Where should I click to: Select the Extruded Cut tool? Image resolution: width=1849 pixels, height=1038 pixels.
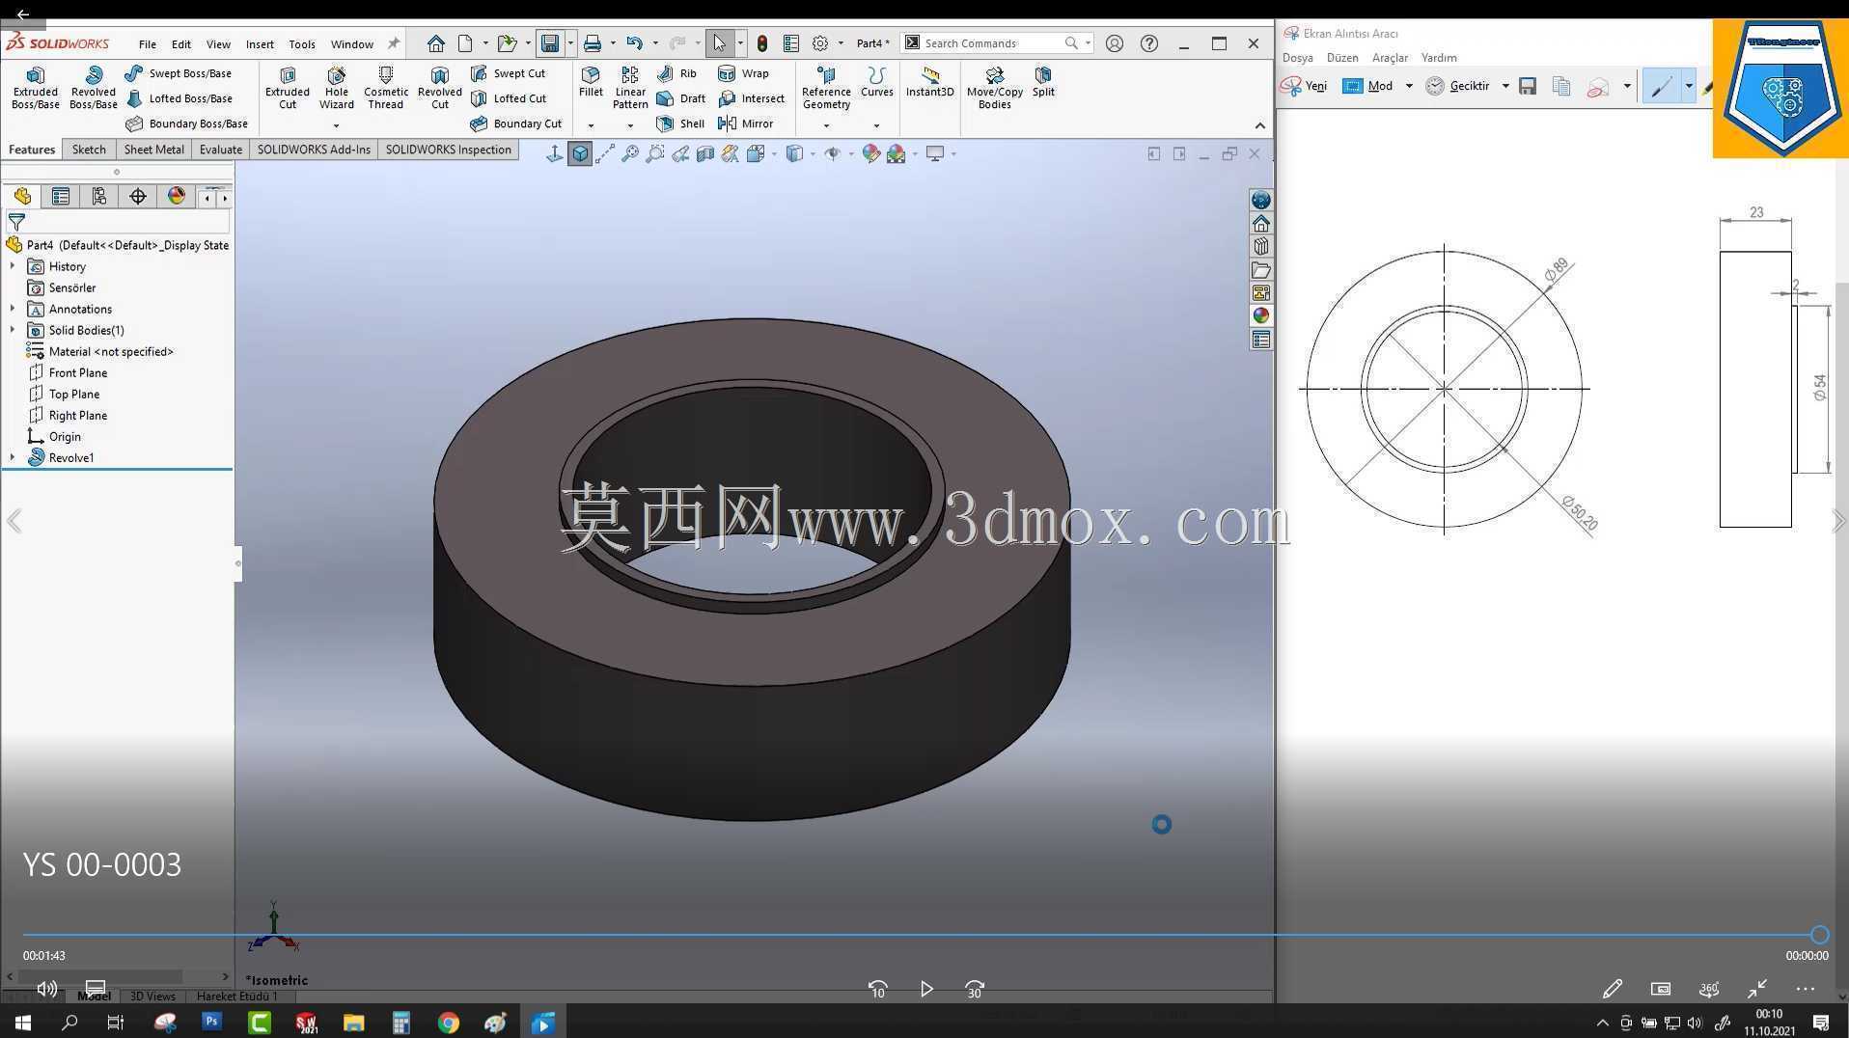288,88
